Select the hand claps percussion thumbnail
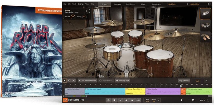This screenshot has width=214, height=105. (205, 37)
